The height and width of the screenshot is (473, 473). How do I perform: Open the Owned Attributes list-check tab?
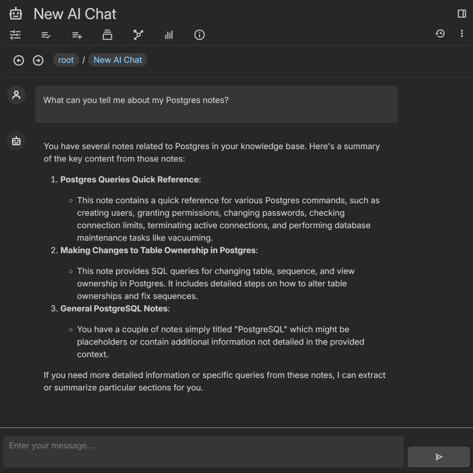pyautogui.click(x=46, y=35)
